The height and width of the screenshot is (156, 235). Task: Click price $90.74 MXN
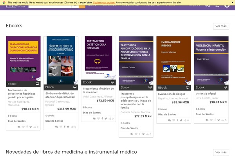click(218, 102)
